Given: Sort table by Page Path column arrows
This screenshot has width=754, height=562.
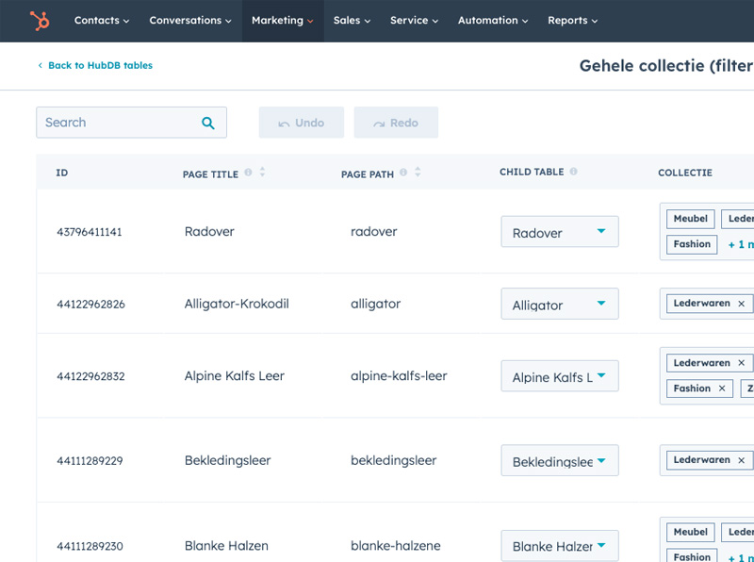Looking at the screenshot, I should pos(418,173).
